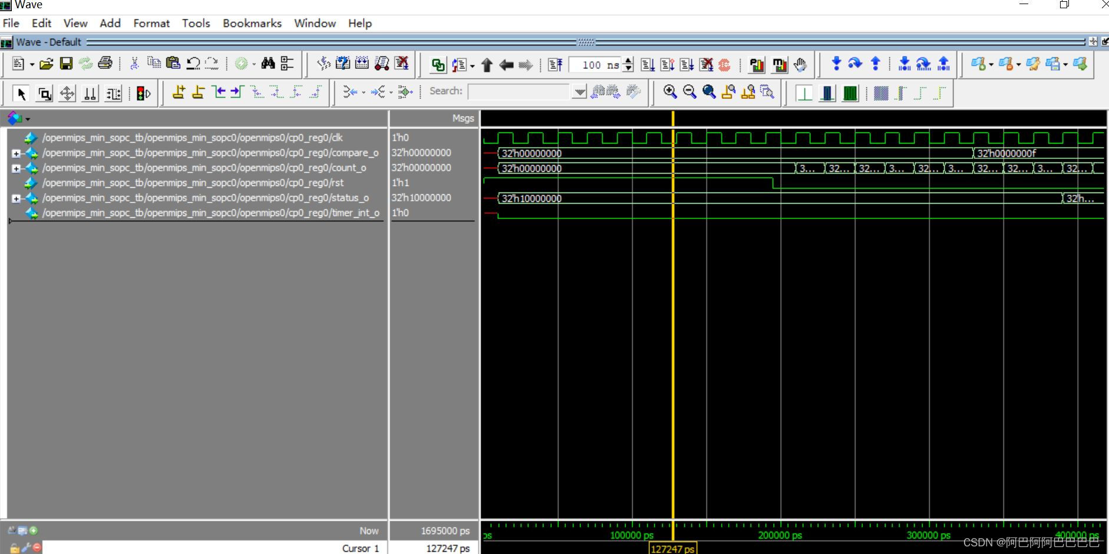
Task: Toggle lock icon beside Cursor 1
Action: pos(15,548)
